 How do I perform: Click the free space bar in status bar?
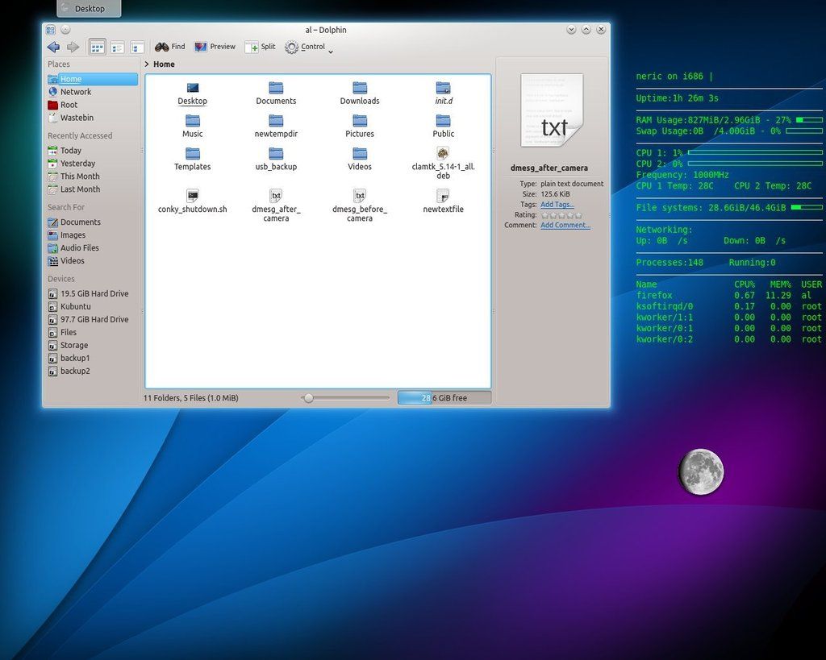tap(444, 398)
